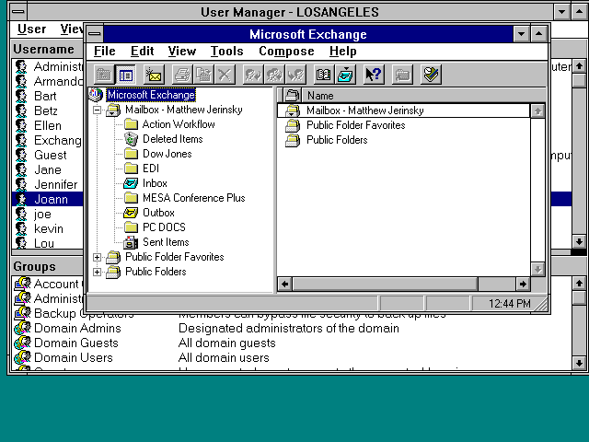
Task: Click the Help pointer question-mark icon
Action: (374, 75)
